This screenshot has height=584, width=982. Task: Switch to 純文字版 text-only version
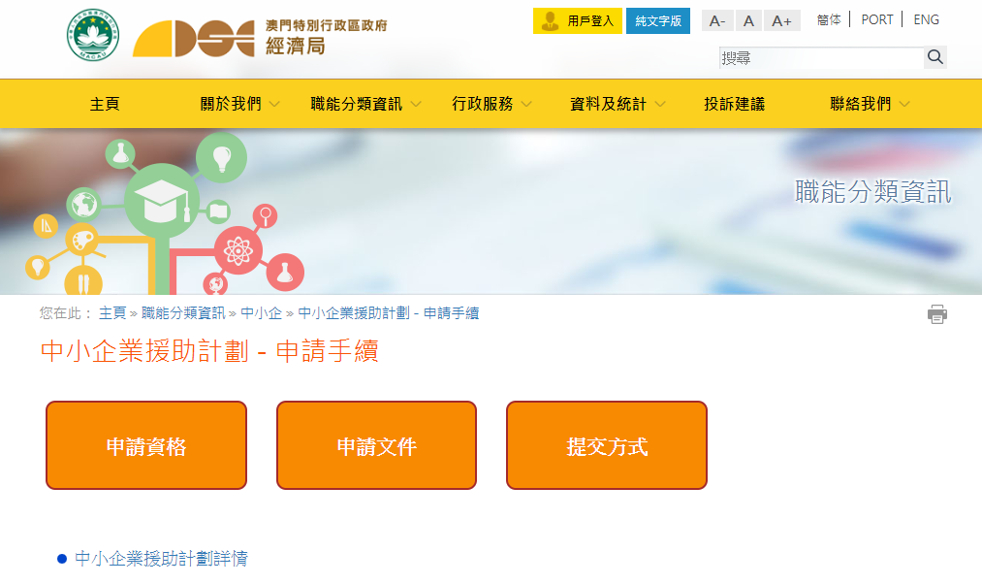pos(658,20)
